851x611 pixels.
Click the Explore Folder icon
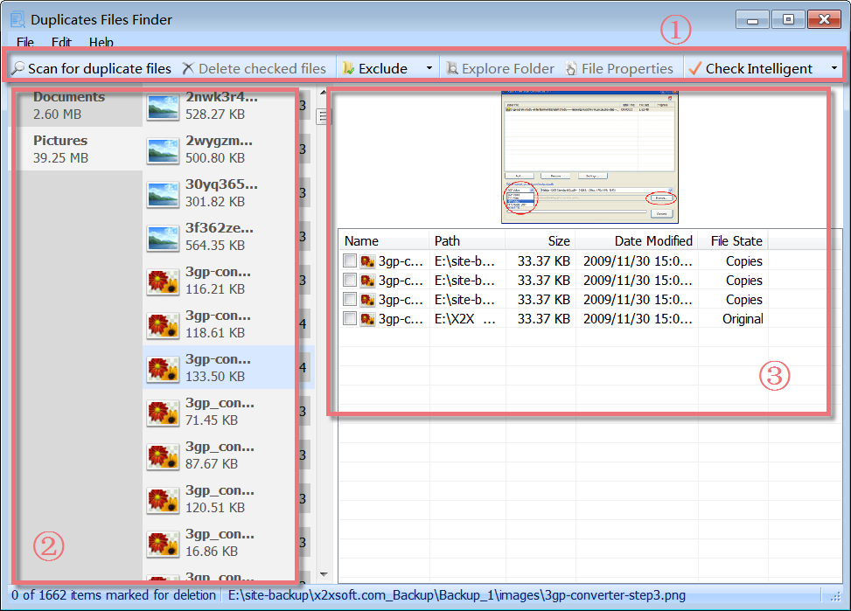coord(451,67)
